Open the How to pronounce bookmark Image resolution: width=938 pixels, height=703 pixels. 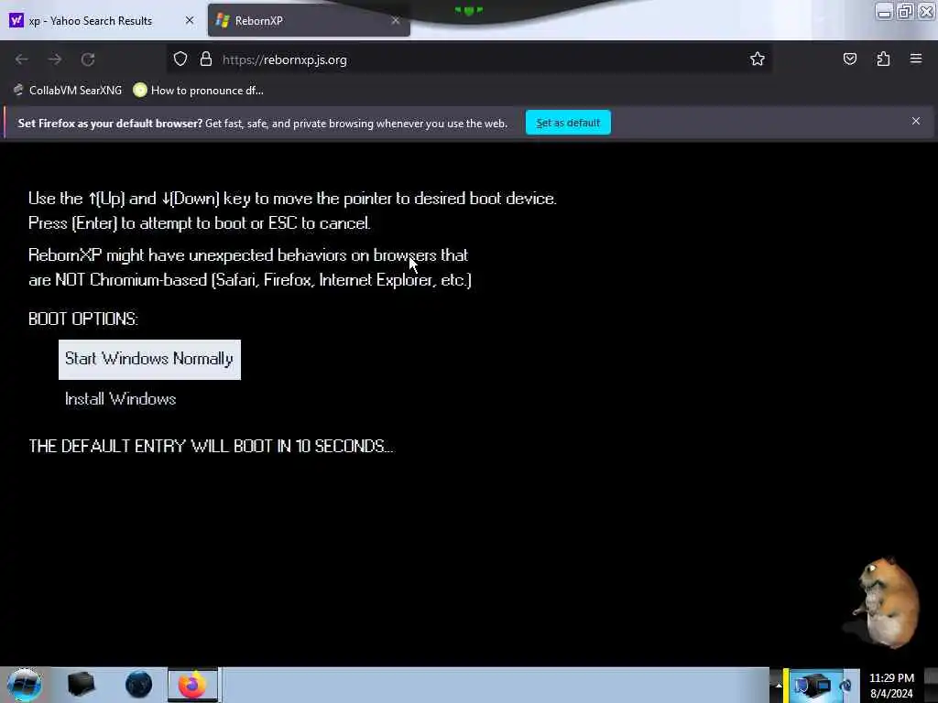tap(199, 91)
